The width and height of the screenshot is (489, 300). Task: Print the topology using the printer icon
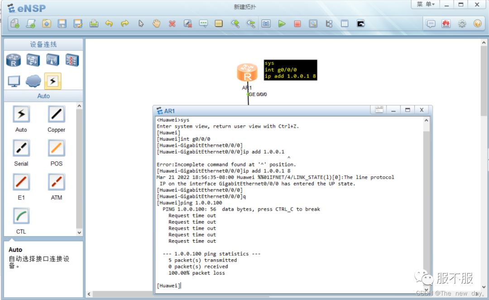pos(94,24)
